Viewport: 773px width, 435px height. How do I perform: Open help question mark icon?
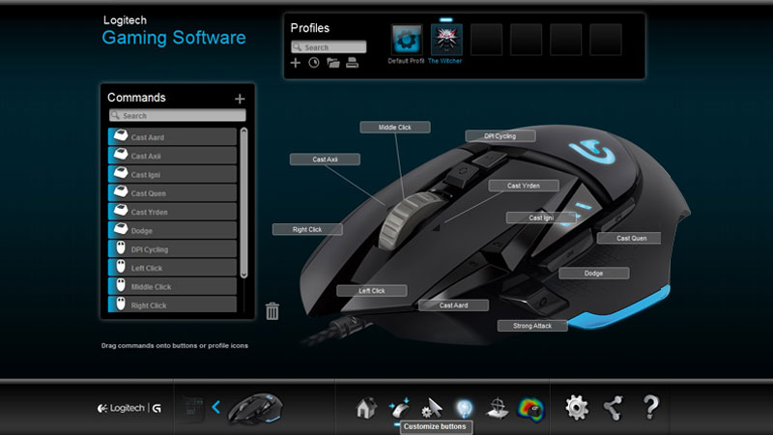[x=650, y=407]
